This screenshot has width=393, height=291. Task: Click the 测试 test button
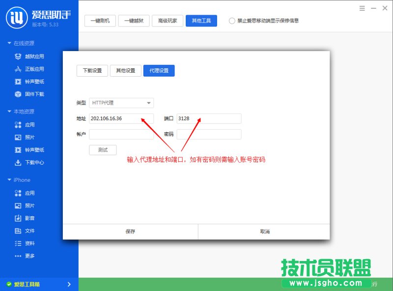103,150
